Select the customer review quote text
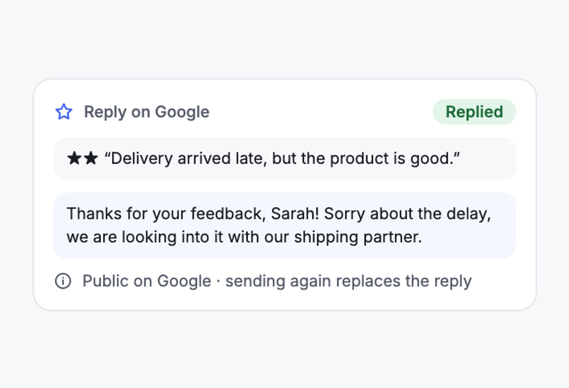569x388 pixels. (x=282, y=158)
